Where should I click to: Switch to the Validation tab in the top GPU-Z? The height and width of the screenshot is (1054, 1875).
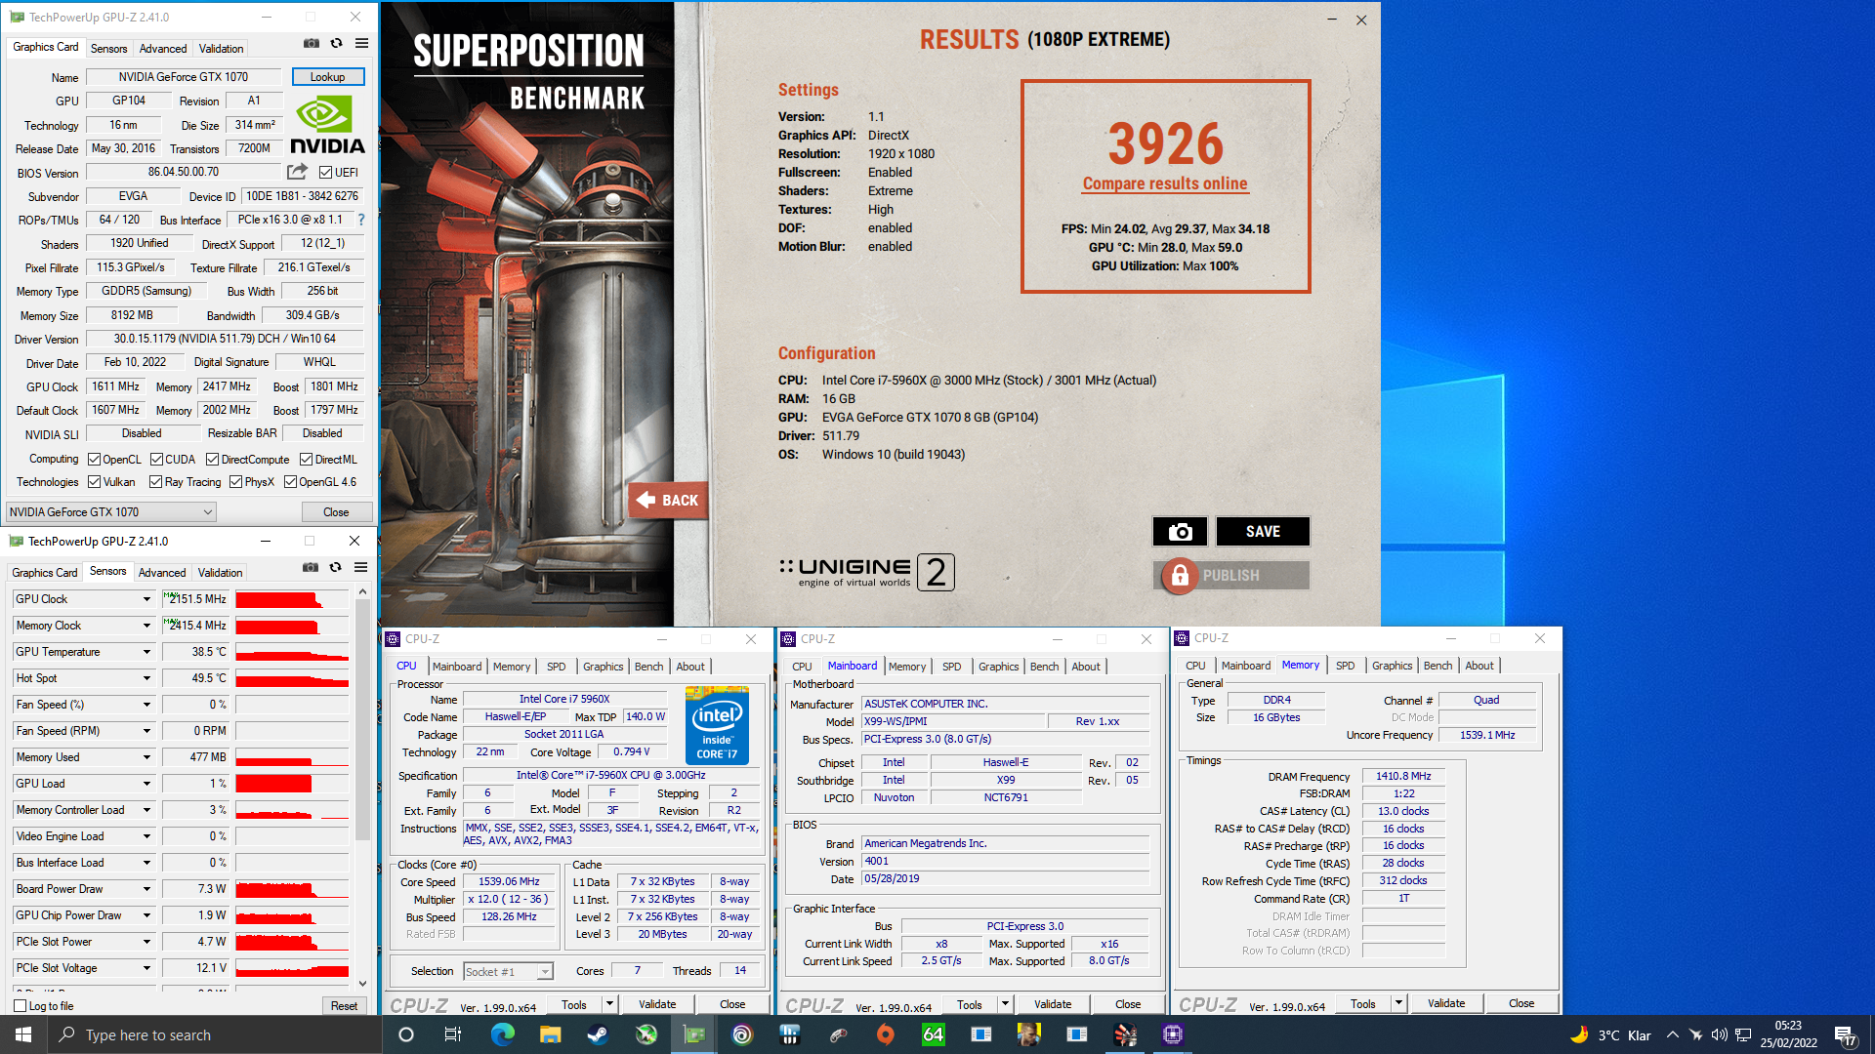pyautogui.click(x=222, y=48)
